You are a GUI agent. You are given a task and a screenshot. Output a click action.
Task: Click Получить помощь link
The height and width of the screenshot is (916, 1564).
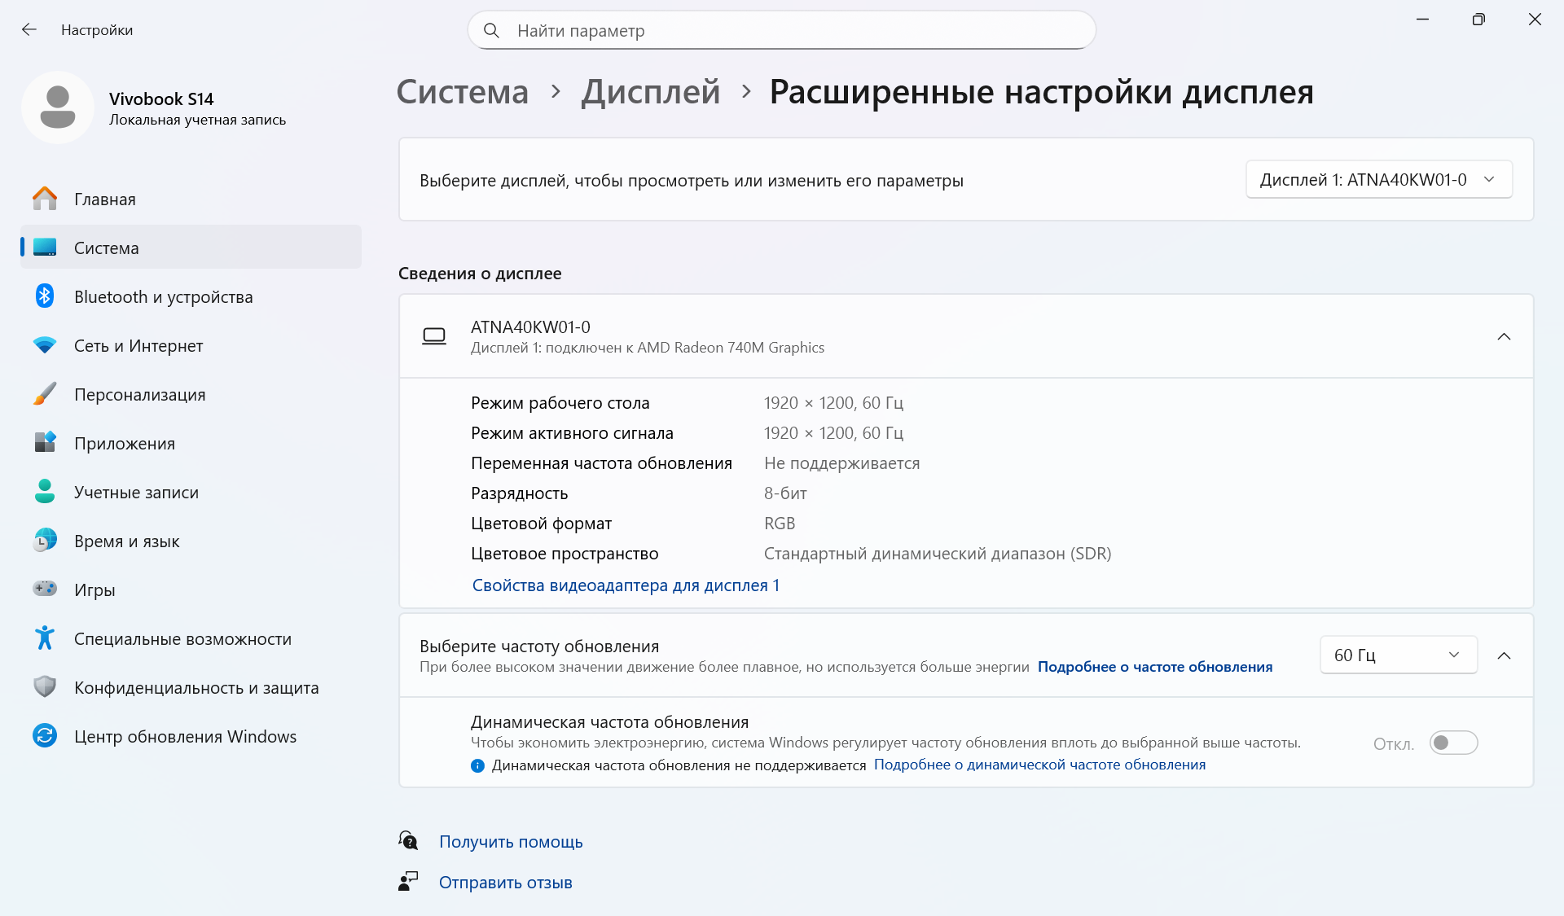[x=511, y=841]
